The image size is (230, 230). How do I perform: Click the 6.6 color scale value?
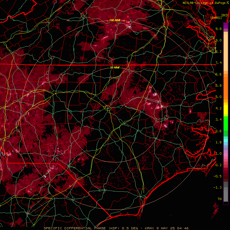point(218,74)
